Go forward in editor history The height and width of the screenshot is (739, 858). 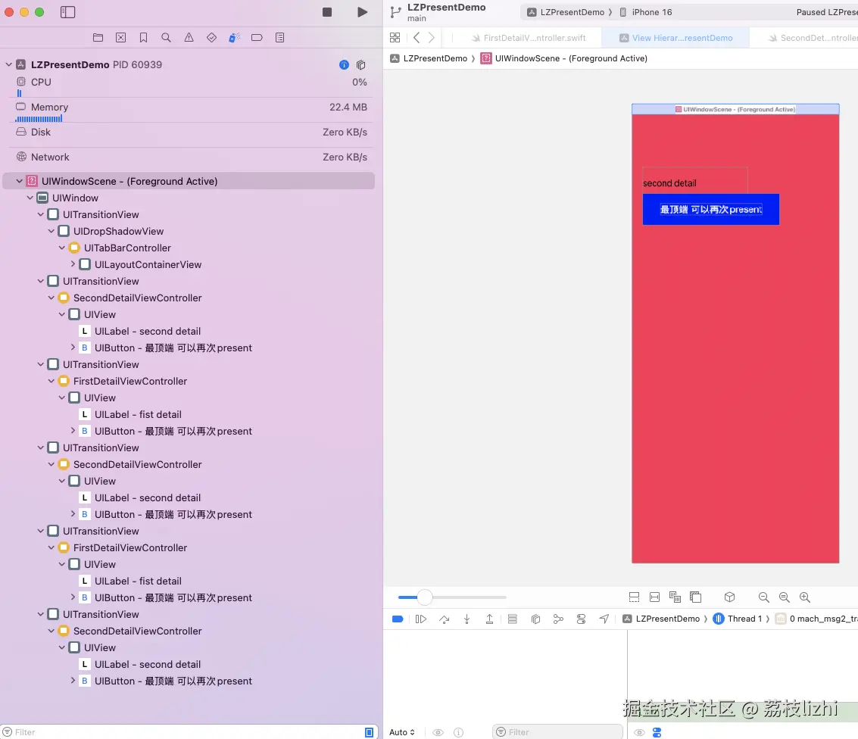pyautogui.click(x=431, y=38)
